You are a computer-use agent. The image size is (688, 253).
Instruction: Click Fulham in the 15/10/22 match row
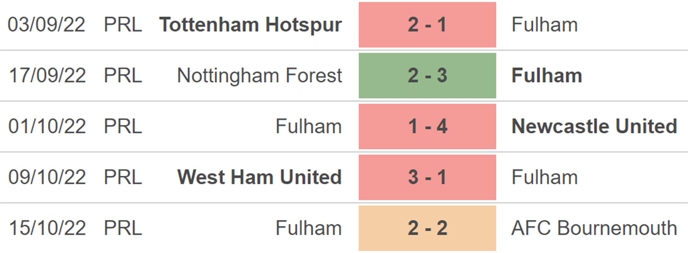click(x=309, y=228)
